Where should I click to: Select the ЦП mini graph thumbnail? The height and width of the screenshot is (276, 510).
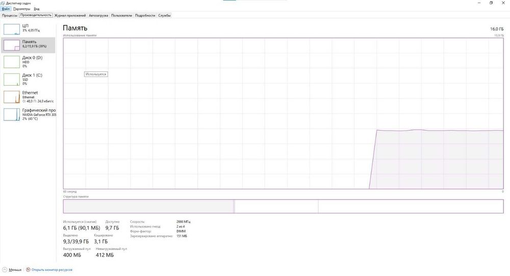(x=12, y=29)
